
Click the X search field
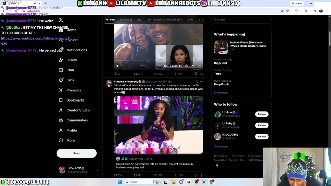pos(241,20)
